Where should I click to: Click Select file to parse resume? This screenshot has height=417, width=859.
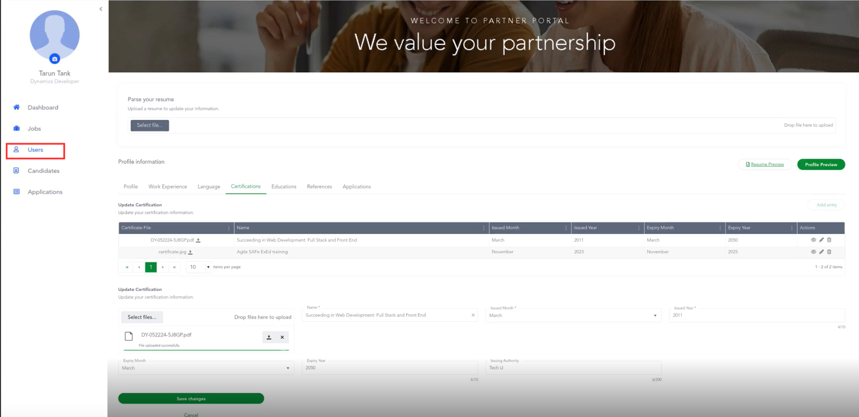150,125
